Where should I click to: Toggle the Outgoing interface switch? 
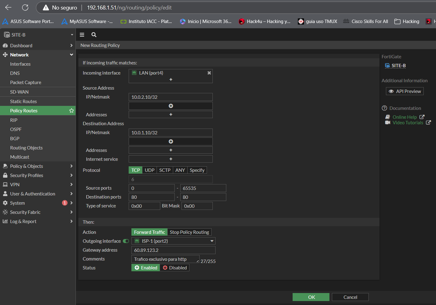coord(126,241)
